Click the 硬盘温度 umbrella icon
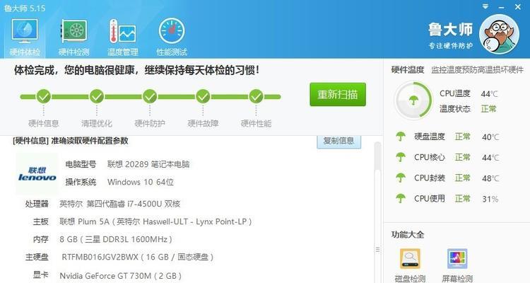This screenshot has width=530, height=283. (401, 137)
